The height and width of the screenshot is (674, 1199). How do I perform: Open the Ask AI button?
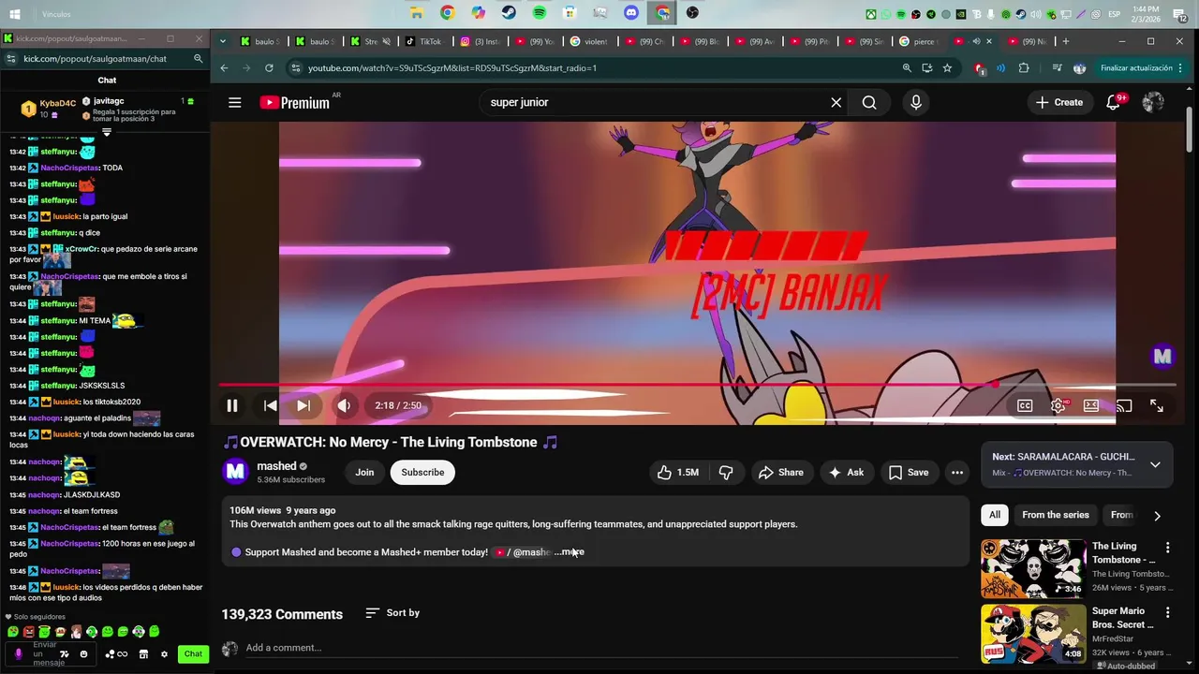click(846, 473)
